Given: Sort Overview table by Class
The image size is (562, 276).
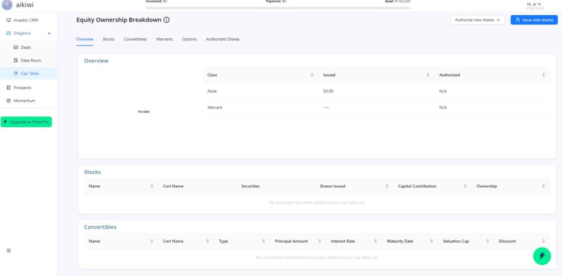Looking at the screenshot, I should click(x=312, y=75).
